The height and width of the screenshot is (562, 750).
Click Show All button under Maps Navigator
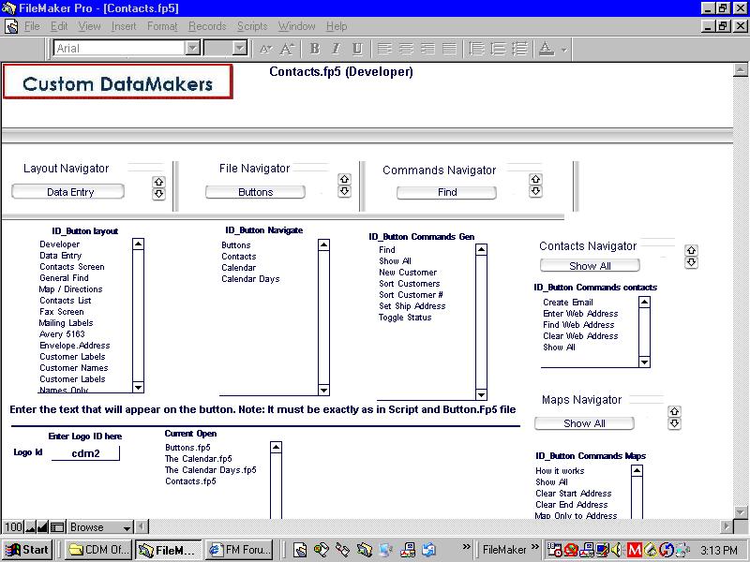[x=584, y=423]
